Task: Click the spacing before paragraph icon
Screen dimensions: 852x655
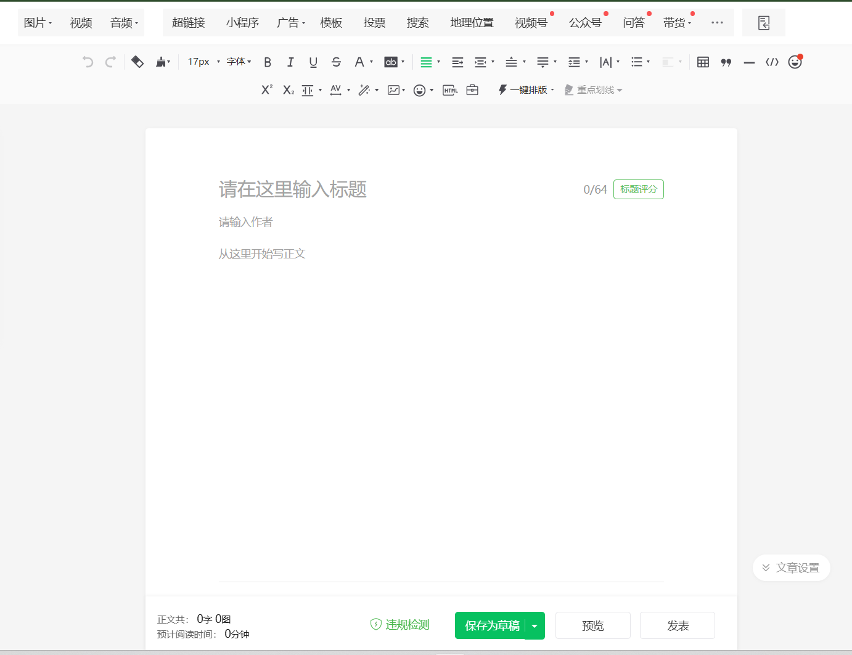Action: [512, 62]
